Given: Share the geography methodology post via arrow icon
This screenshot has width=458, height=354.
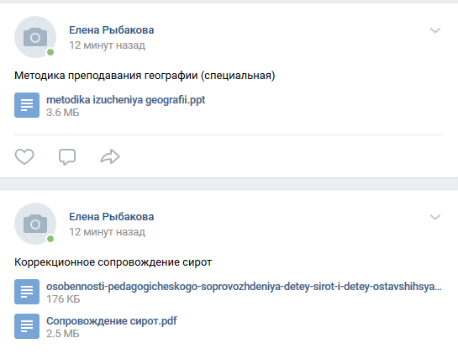Looking at the screenshot, I should click(110, 156).
